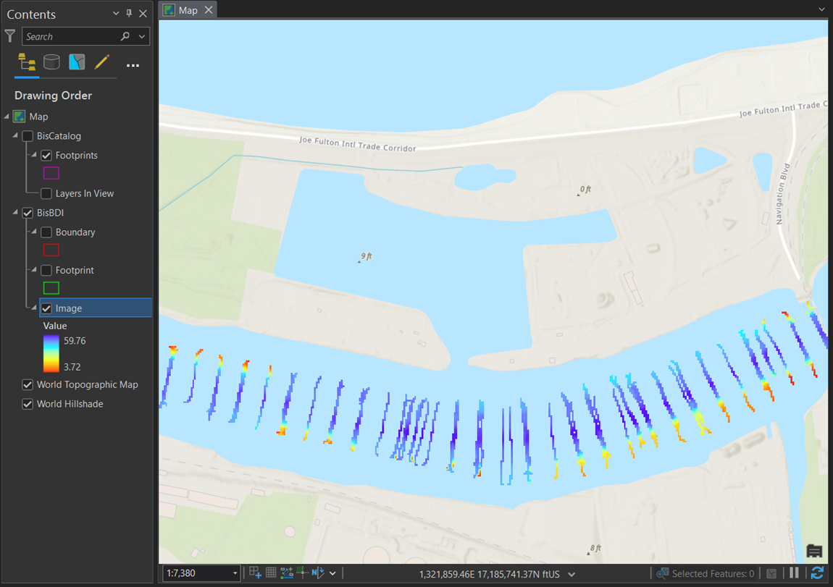Open the Contents filter funnel icon
This screenshot has width=833, height=587.
pos(9,35)
